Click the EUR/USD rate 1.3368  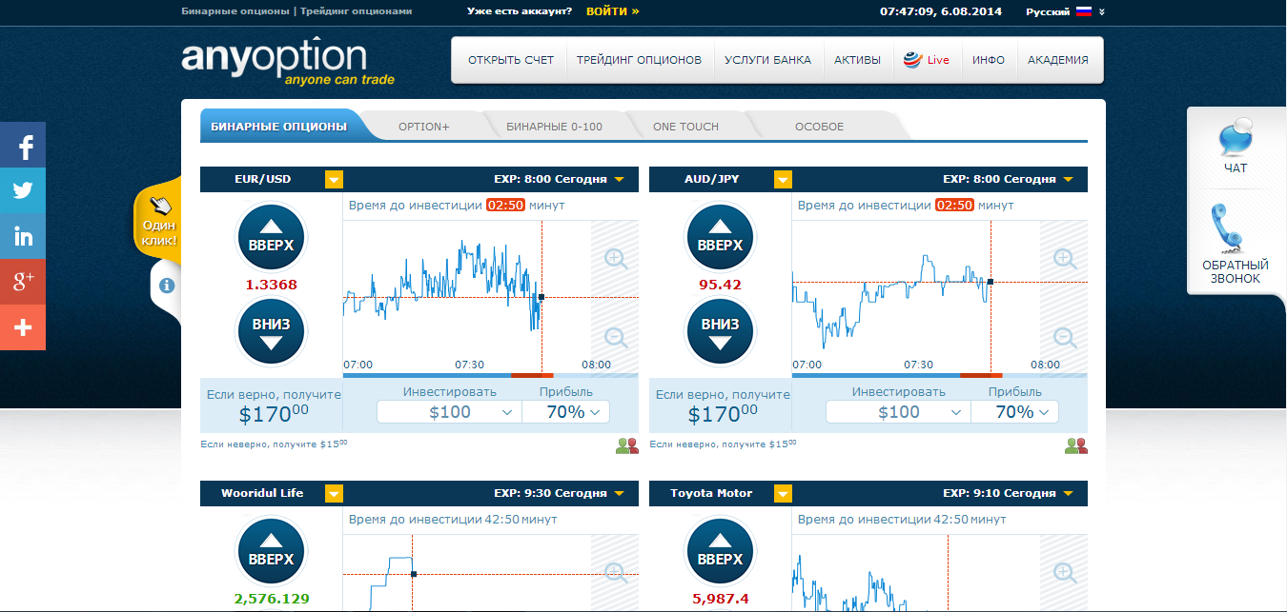[x=271, y=285]
